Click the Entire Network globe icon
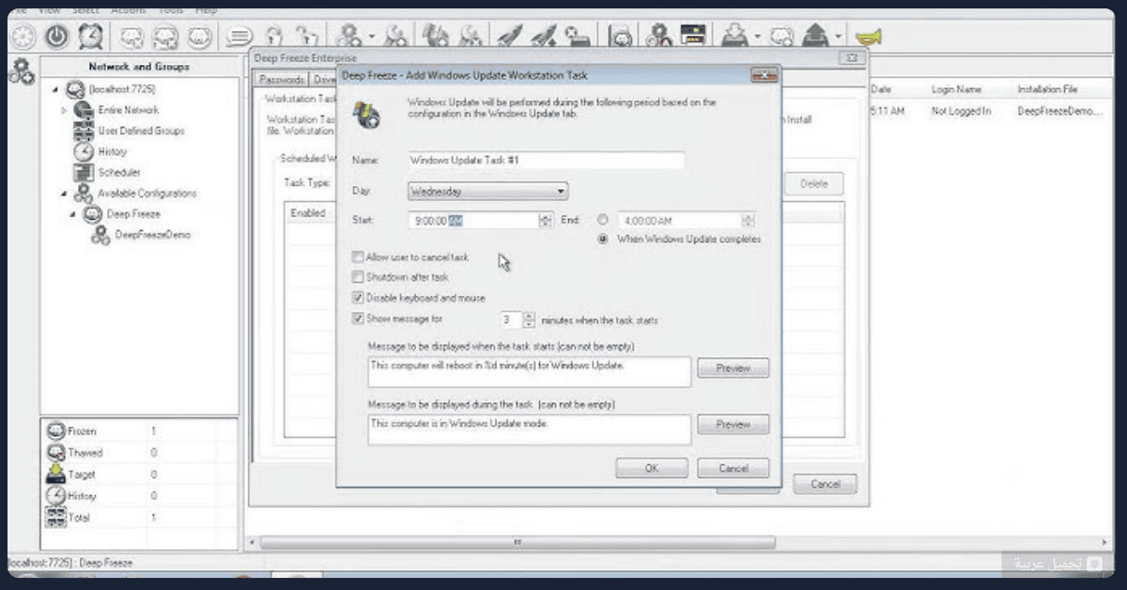Screen dimensions: 1127x590 pos(85,110)
